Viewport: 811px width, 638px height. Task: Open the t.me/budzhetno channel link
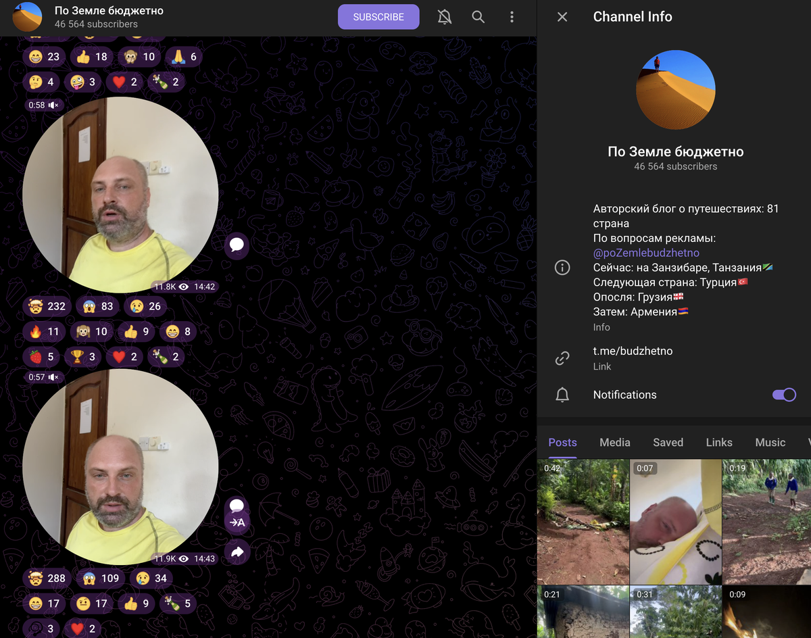point(633,351)
